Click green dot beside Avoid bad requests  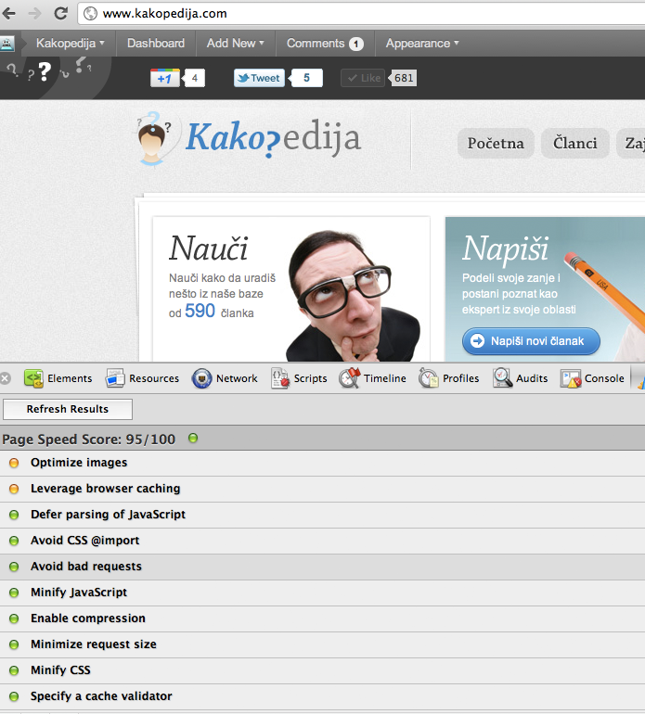click(x=14, y=567)
